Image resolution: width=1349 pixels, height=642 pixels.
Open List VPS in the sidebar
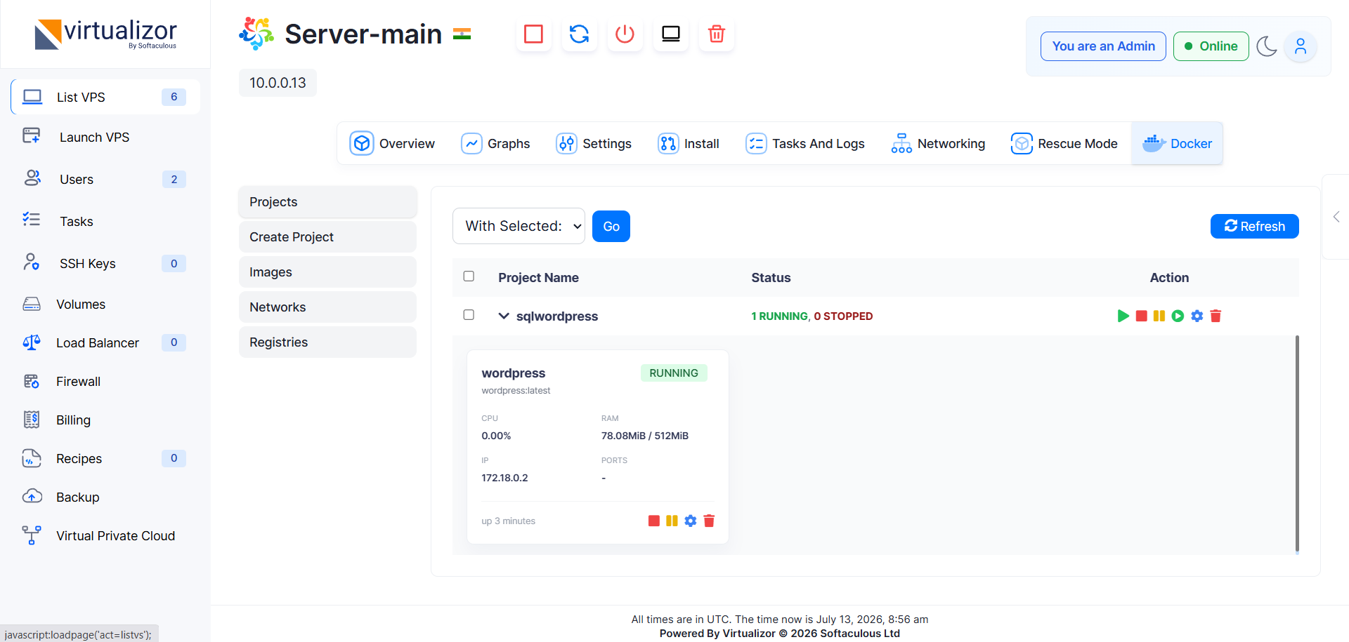click(105, 97)
